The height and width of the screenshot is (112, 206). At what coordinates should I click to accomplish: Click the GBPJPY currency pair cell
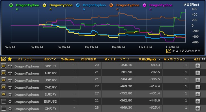tap(50, 66)
